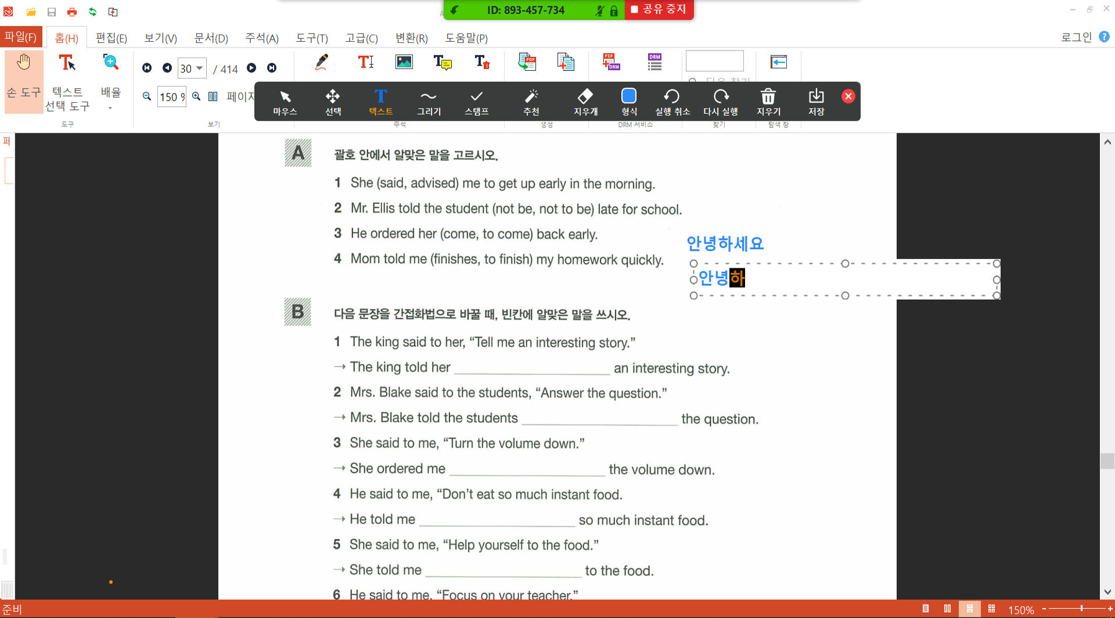Open the 도구(T) tab
Viewport: 1115px width, 618px height.
click(x=312, y=38)
